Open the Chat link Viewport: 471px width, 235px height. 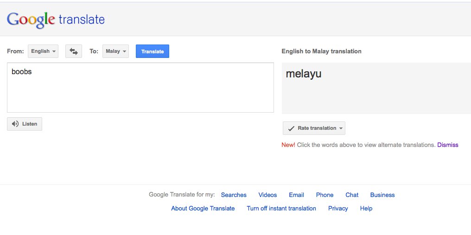pyautogui.click(x=352, y=195)
